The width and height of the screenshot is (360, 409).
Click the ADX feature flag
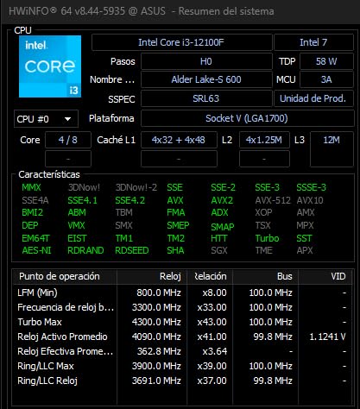219,212
